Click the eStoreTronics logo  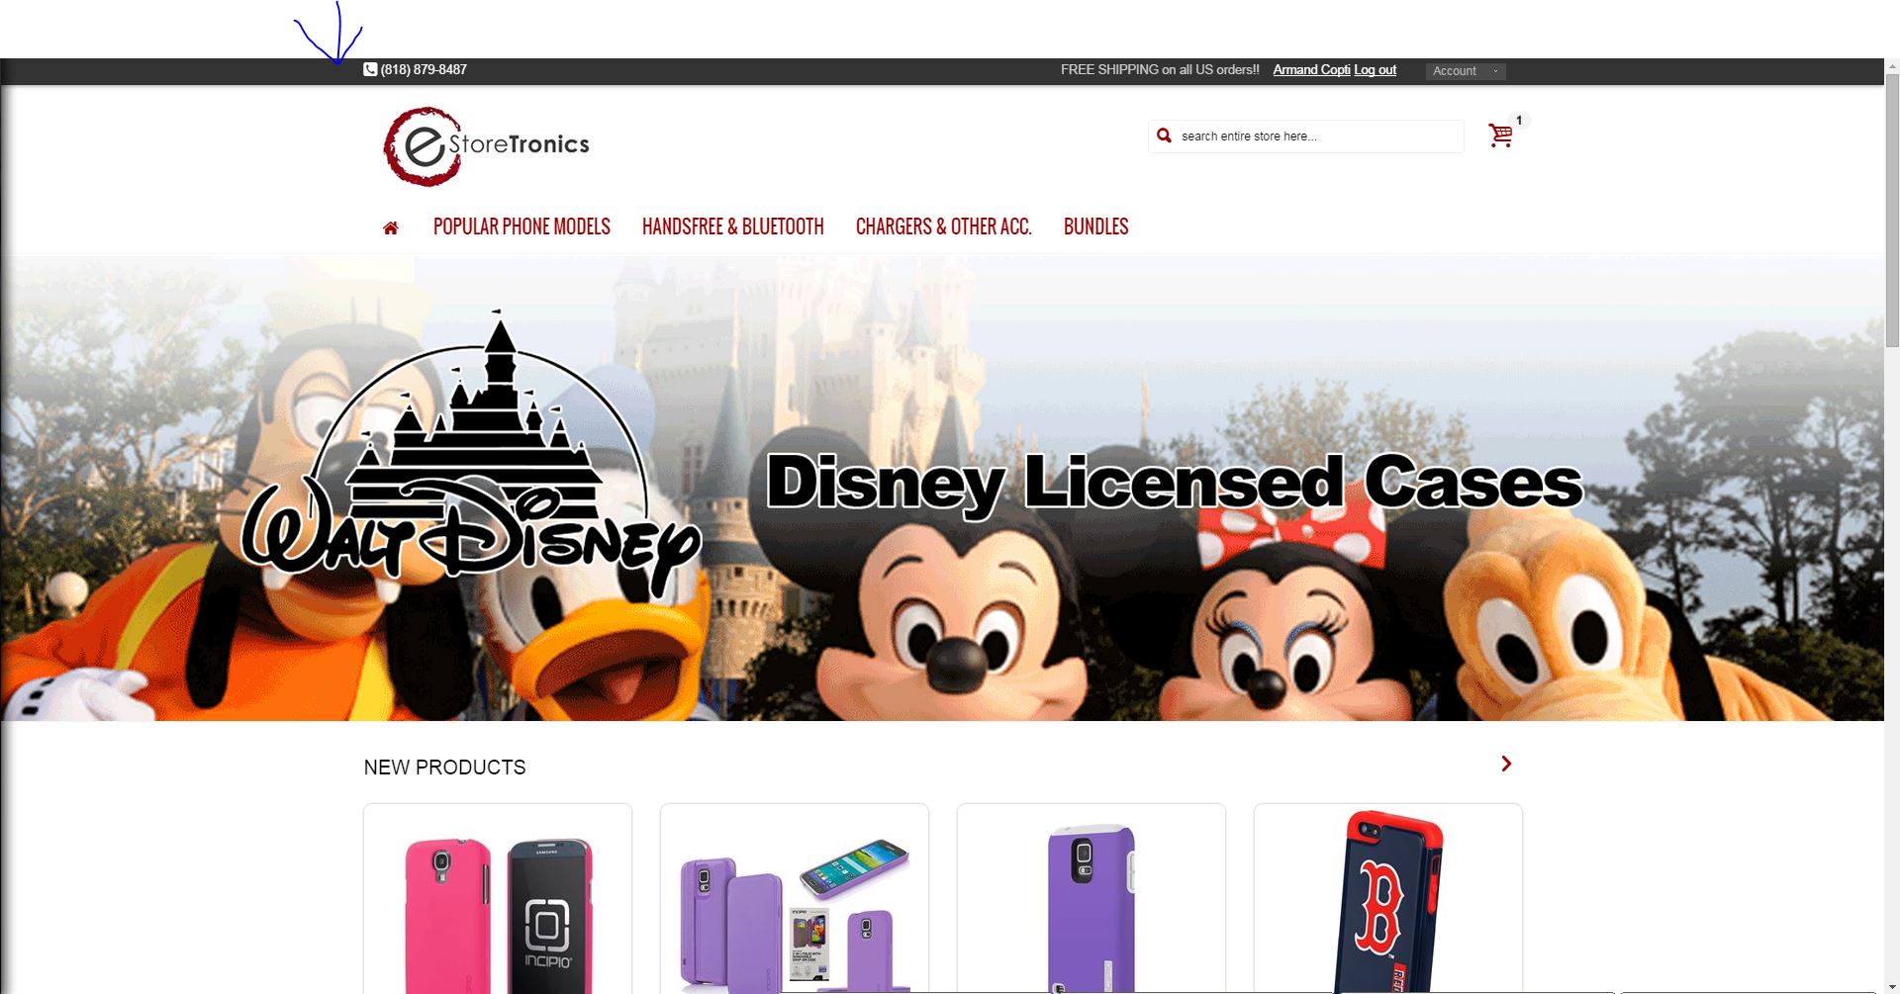coord(486,146)
